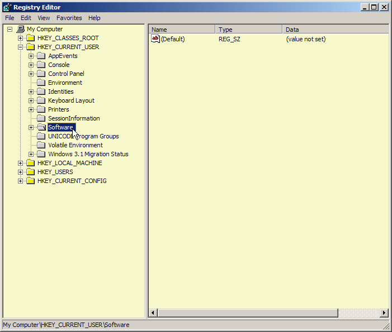Click the '(value not set)' data cell

point(306,39)
